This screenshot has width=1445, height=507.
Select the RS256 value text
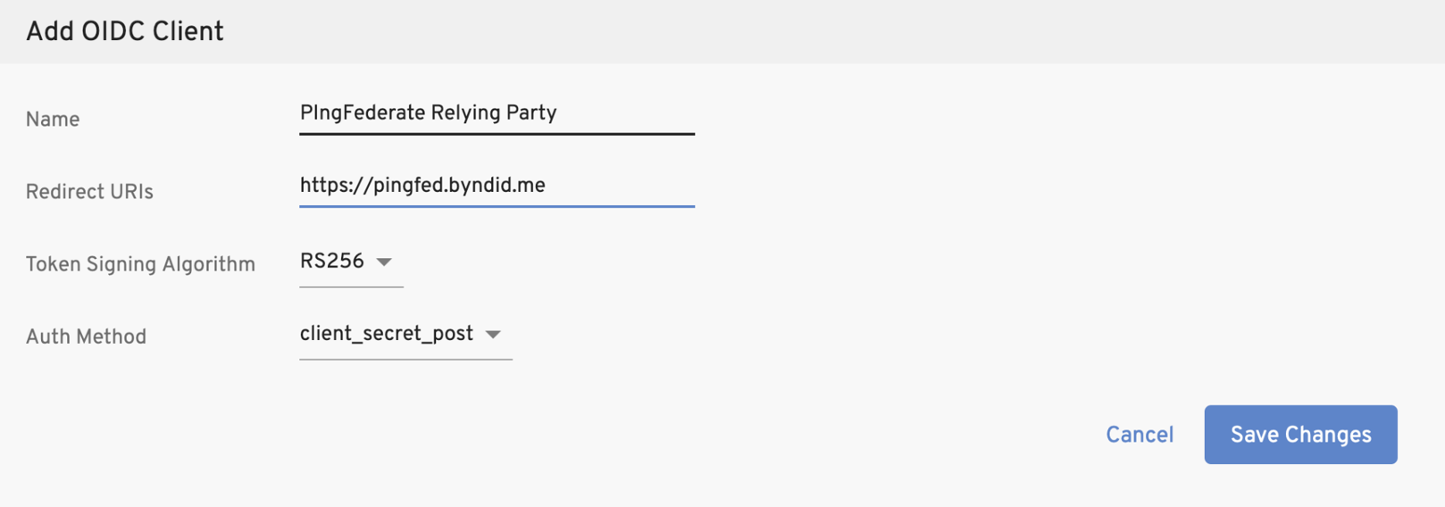pos(331,262)
